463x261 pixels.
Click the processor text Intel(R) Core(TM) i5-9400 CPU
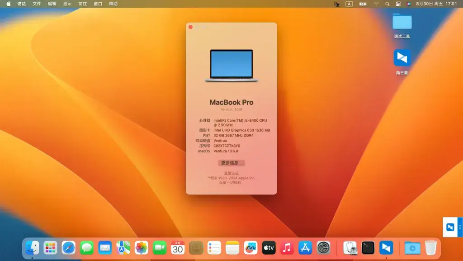[x=240, y=120]
